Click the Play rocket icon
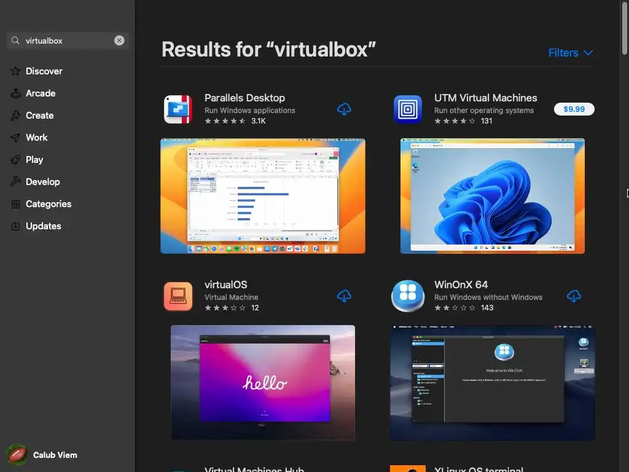 click(x=15, y=160)
